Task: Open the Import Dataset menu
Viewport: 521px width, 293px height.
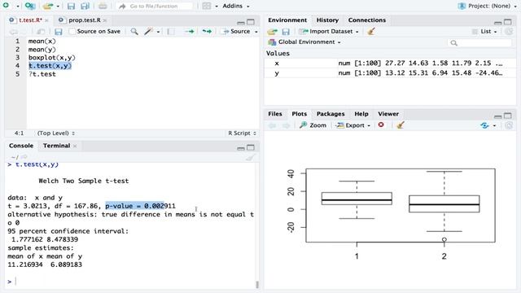Action: click(x=329, y=32)
